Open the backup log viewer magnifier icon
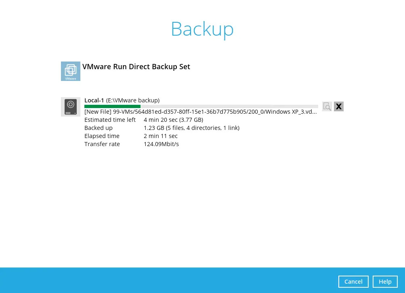The image size is (405, 293). [327, 106]
